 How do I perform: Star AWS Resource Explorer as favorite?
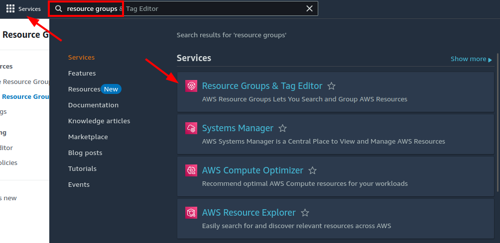point(305,213)
